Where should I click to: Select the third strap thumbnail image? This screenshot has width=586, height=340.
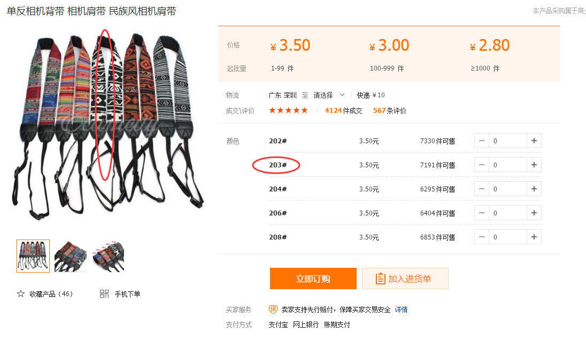[x=108, y=256]
